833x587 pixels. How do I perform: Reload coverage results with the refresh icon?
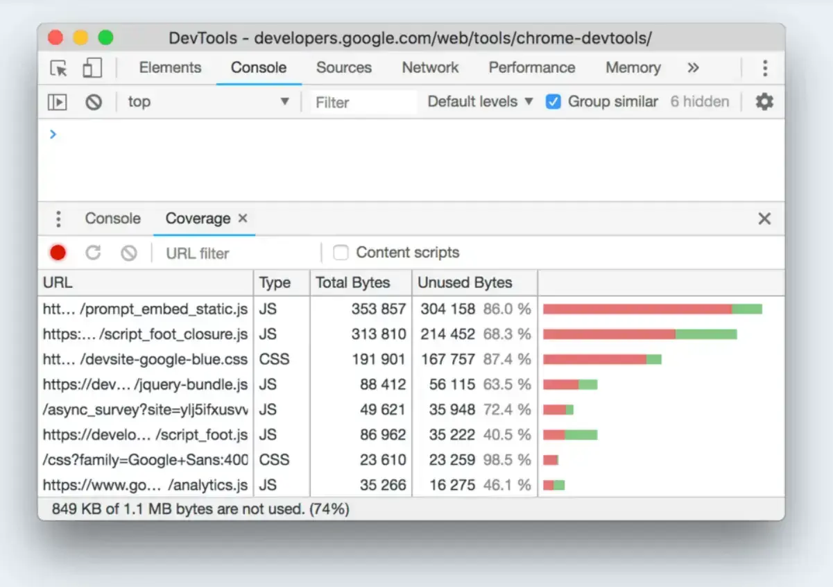[93, 253]
